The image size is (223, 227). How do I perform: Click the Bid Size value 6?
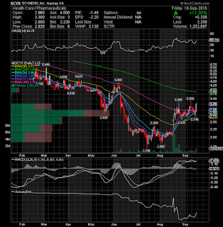(x=69, y=27)
